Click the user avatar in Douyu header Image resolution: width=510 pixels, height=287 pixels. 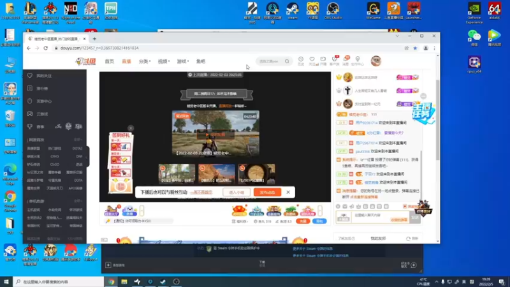[x=376, y=61]
